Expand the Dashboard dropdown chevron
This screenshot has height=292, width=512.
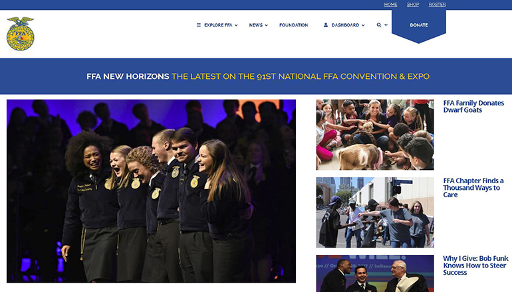363,25
